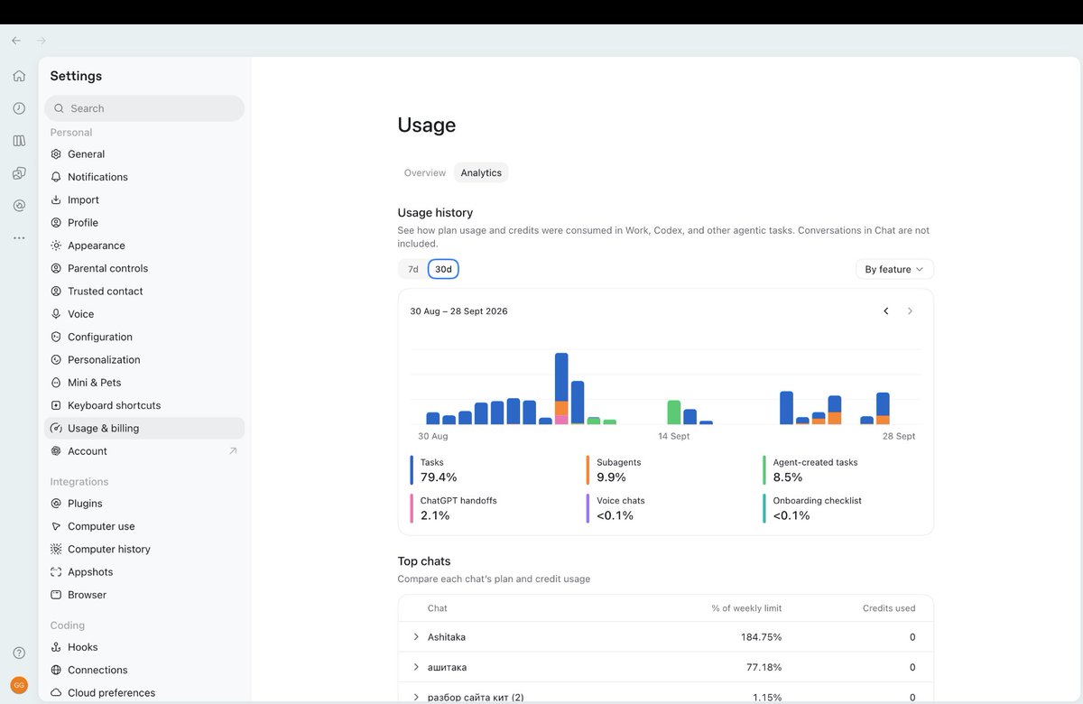Viewport: 1083px width, 704px height.
Task: Open the By feature dropdown
Action: point(894,269)
